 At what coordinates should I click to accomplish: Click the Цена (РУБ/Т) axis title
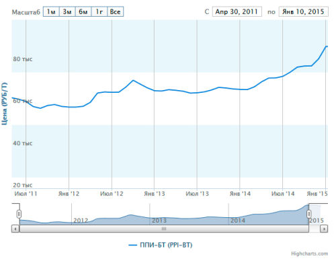pyautogui.click(x=5, y=104)
